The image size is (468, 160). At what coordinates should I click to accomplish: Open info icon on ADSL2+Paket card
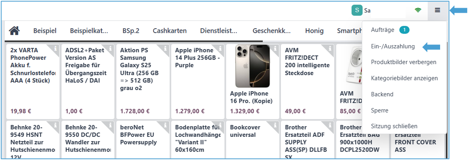(111, 48)
